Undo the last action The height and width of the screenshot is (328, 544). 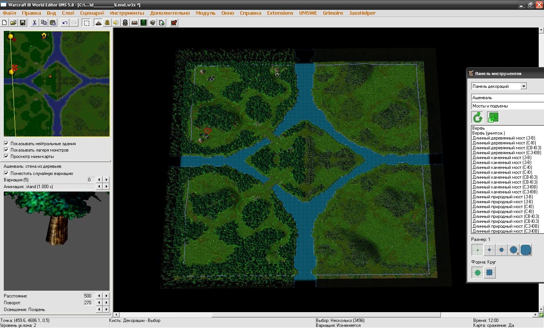tap(65, 23)
